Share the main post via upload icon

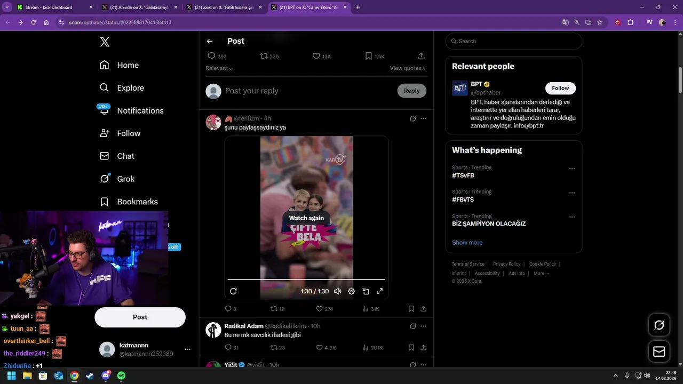pyautogui.click(x=421, y=56)
